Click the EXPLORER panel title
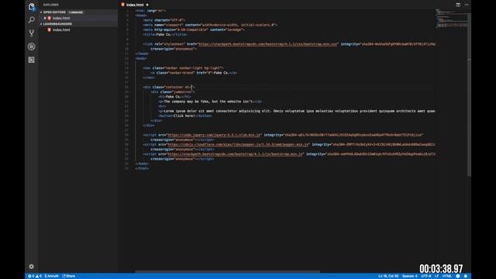This screenshot has height=279, width=496. [51, 5]
